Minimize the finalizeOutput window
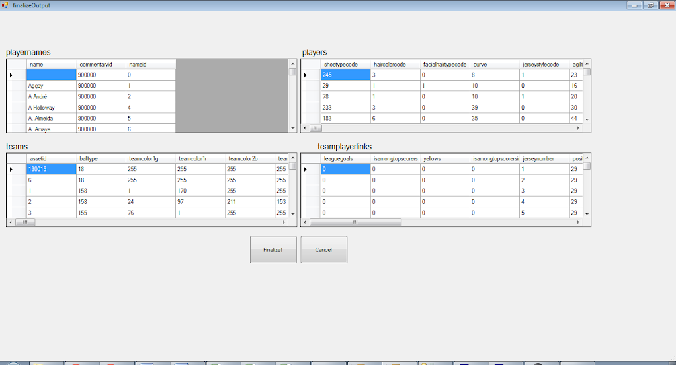Viewport: 676px width, 365px height. (634, 5)
